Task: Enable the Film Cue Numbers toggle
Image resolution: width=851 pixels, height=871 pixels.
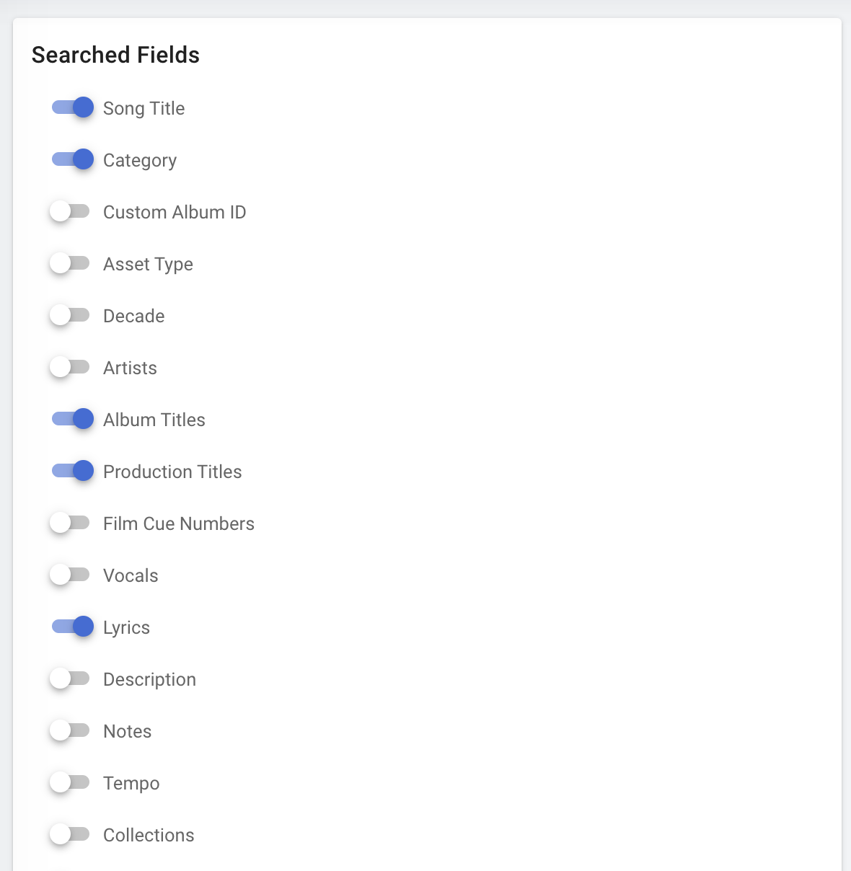Action: 70,523
